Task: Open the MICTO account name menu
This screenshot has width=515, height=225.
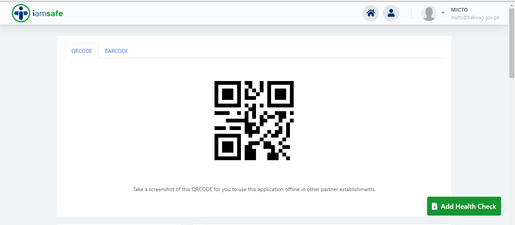Action: point(459,10)
